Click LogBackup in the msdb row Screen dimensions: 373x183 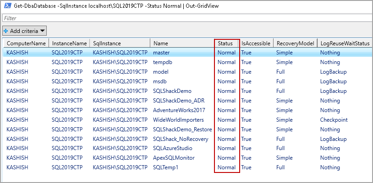333,81
